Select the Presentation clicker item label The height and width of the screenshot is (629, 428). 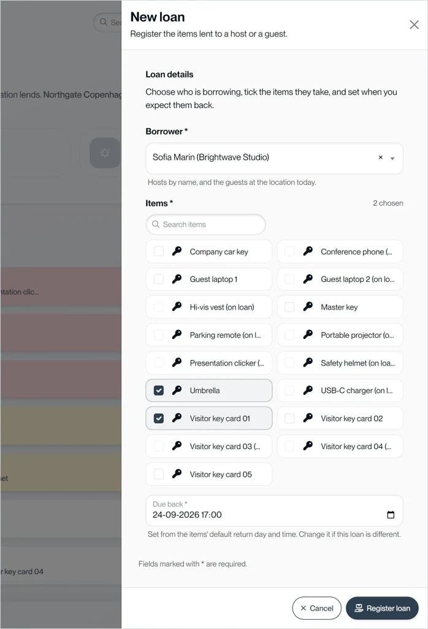click(x=227, y=363)
